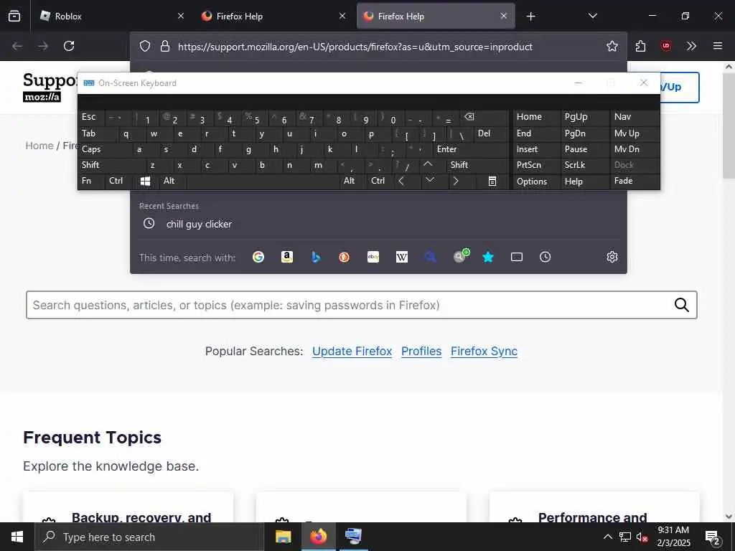Search this time with Bing

click(316, 257)
